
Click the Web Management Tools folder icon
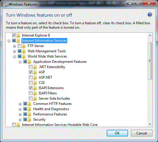tap(24, 51)
